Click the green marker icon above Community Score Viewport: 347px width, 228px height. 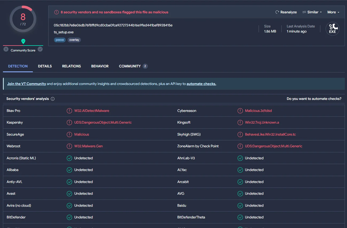(x=23, y=41)
